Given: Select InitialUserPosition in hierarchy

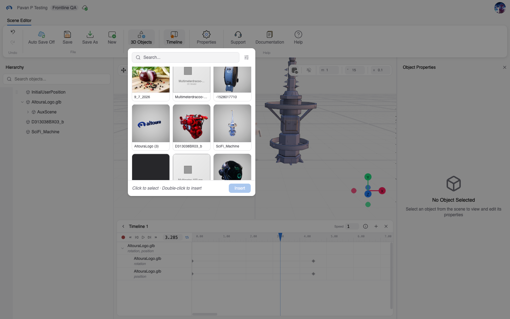Looking at the screenshot, I should [49, 92].
